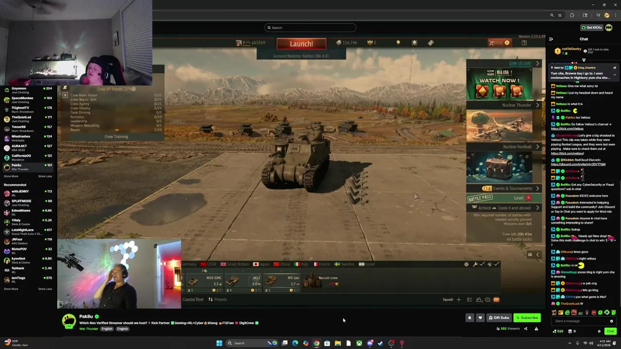Open LateNightLane recommended channel

pyautogui.click(x=29, y=232)
